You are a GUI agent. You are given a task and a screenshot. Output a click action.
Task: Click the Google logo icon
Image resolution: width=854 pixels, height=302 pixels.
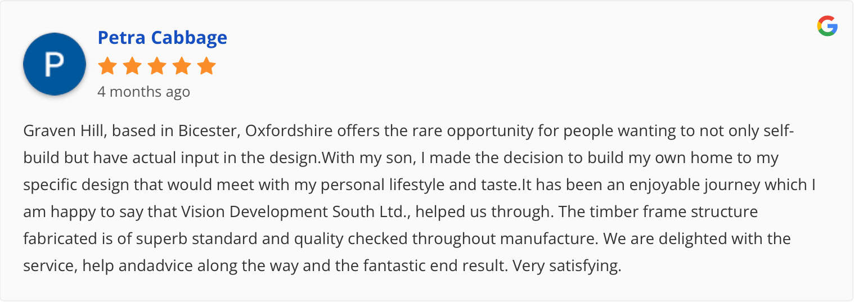coord(828,26)
